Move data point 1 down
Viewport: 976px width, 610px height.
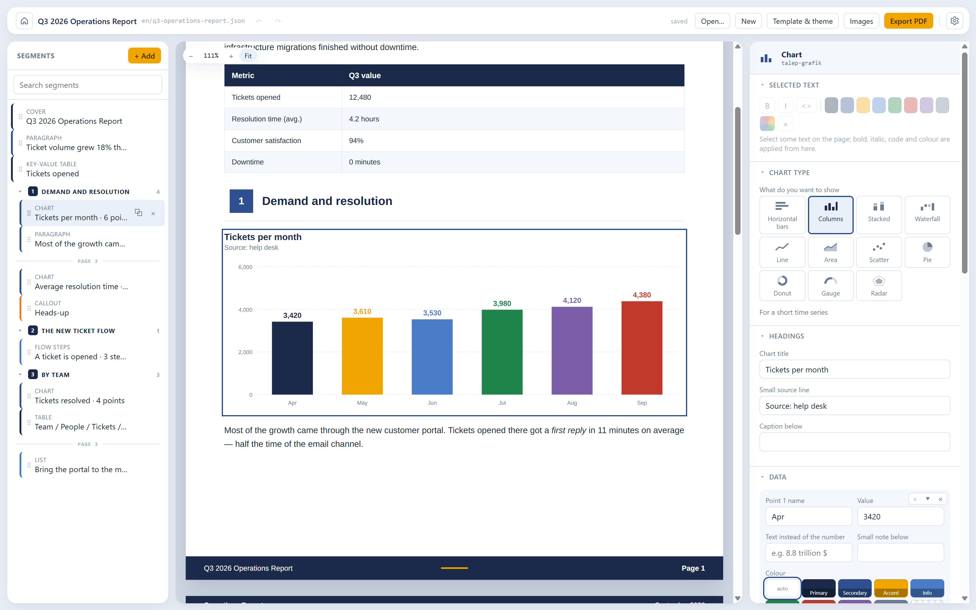coord(928,499)
